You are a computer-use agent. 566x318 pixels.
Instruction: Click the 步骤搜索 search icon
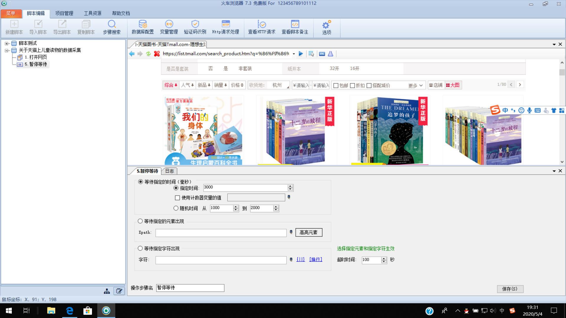(x=112, y=24)
